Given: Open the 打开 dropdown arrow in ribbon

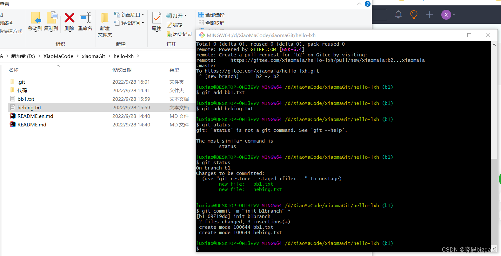Looking at the screenshot, I should point(185,16).
